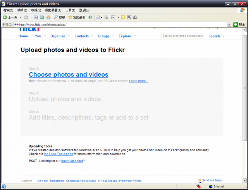248x190 pixels.
Task: Focus the Search everyone's photostream field
Action: (183, 36)
